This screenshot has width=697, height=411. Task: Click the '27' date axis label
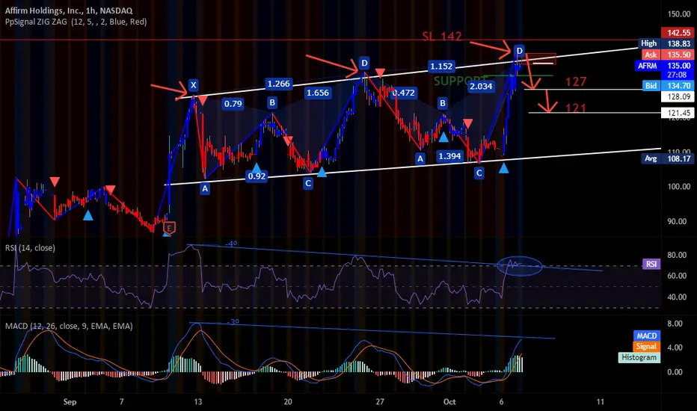(380, 402)
